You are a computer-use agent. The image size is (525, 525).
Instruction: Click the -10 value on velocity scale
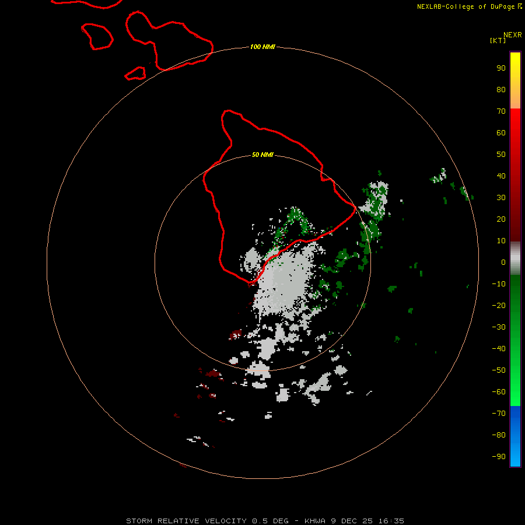499,284
